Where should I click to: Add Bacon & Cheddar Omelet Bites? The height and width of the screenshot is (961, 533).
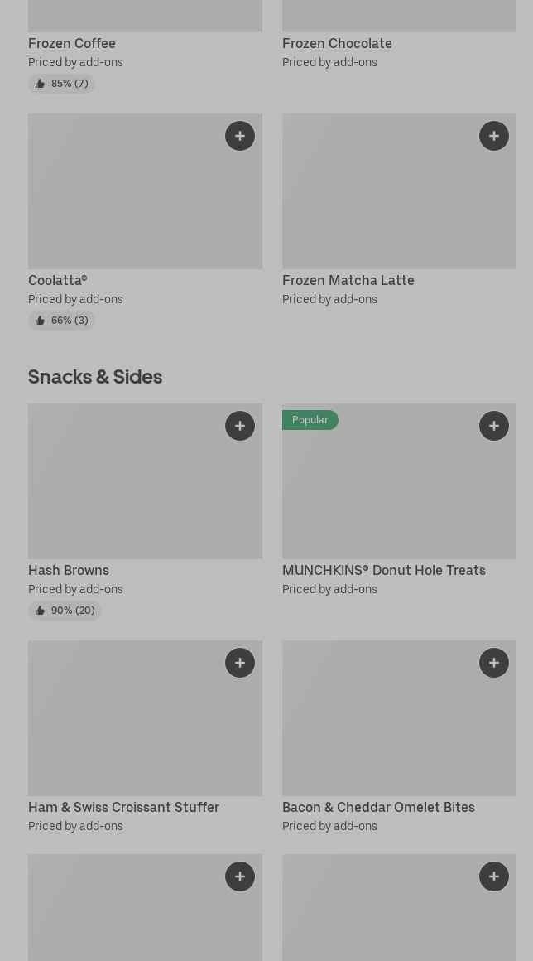494,663
